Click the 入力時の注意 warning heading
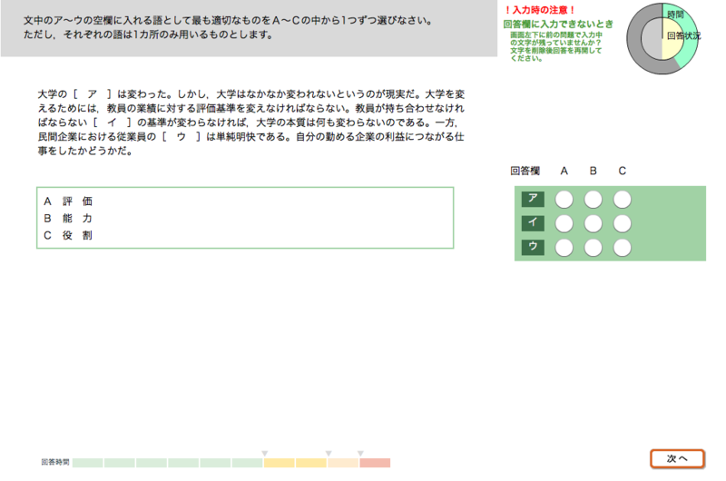The width and height of the screenshot is (726, 481). [540, 9]
